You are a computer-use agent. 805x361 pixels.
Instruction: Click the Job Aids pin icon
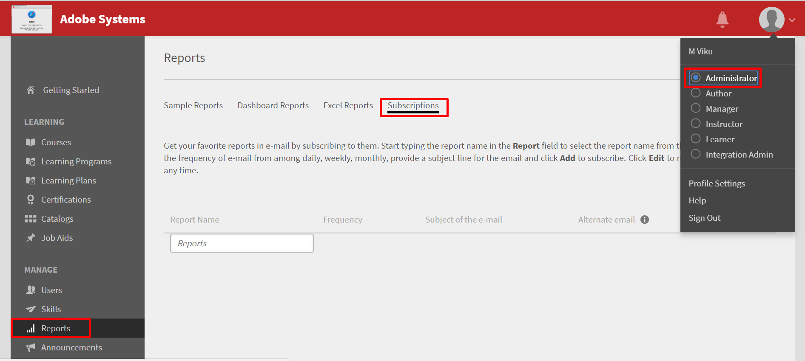pos(31,238)
